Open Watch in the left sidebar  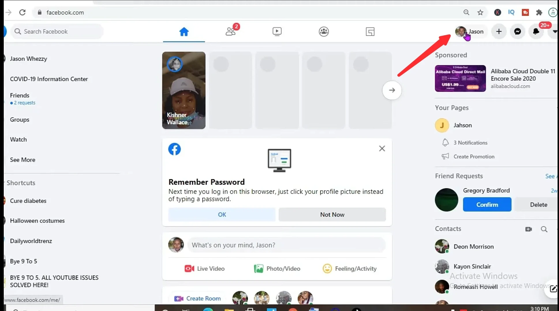pos(18,139)
